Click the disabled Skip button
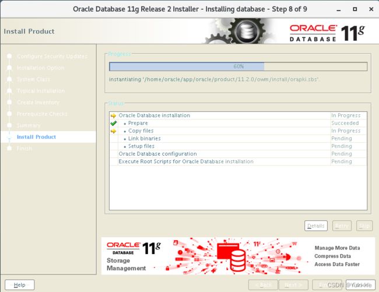379x292 pixels. tap(364, 226)
